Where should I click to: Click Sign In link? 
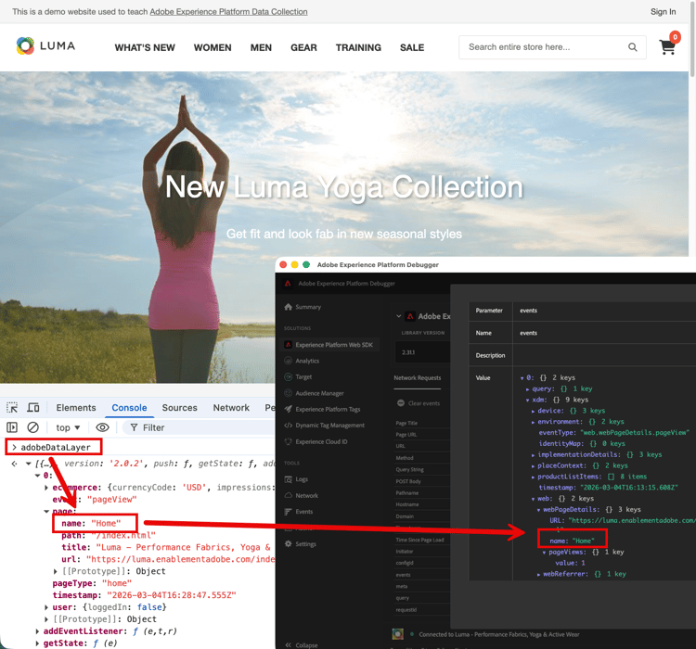click(x=664, y=11)
